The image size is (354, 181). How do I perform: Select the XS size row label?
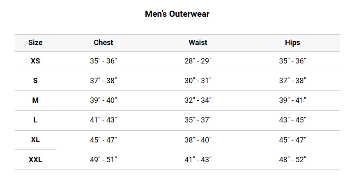point(35,61)
